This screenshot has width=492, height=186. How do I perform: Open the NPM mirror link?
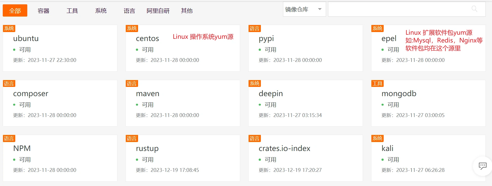(22, 149)
